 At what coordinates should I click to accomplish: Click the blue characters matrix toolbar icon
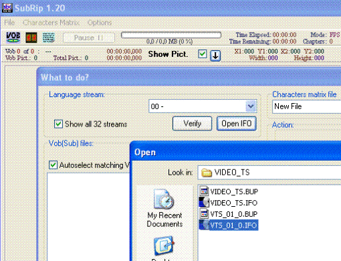coord(48,37)
